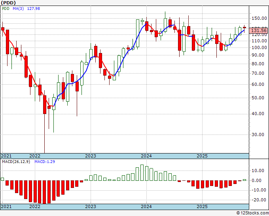Select the rightmost green MACD histogram bar

tap(244, 180)
